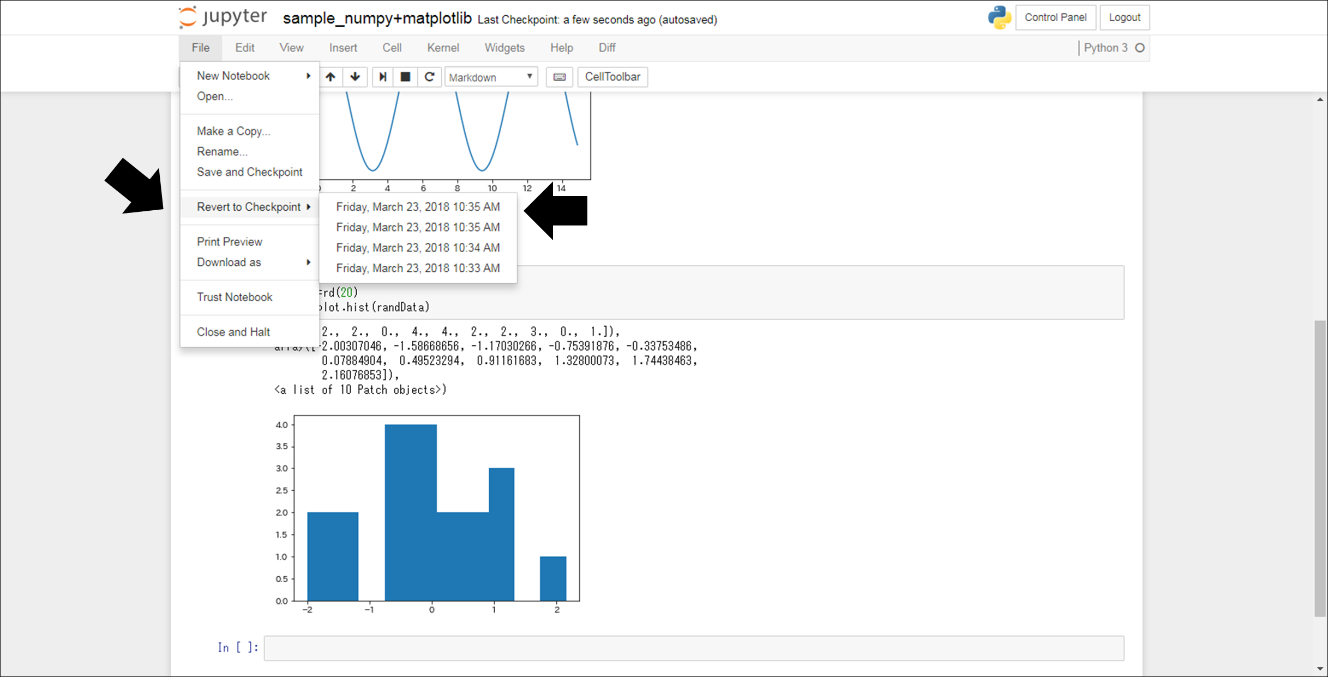Open the File menu
The height and width of the screenshot is (677, 1328).
tap(201, 48)
